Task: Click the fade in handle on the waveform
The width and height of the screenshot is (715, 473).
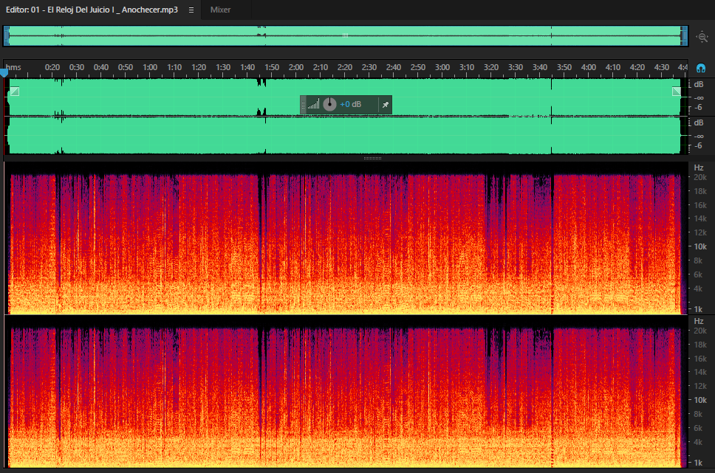Action: point(15,92)
